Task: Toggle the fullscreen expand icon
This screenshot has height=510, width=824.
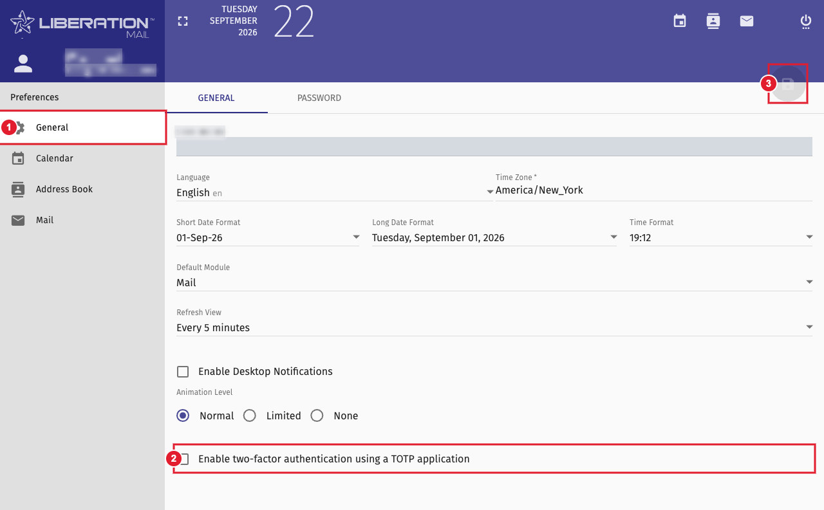Action: [x=183, y=21]
